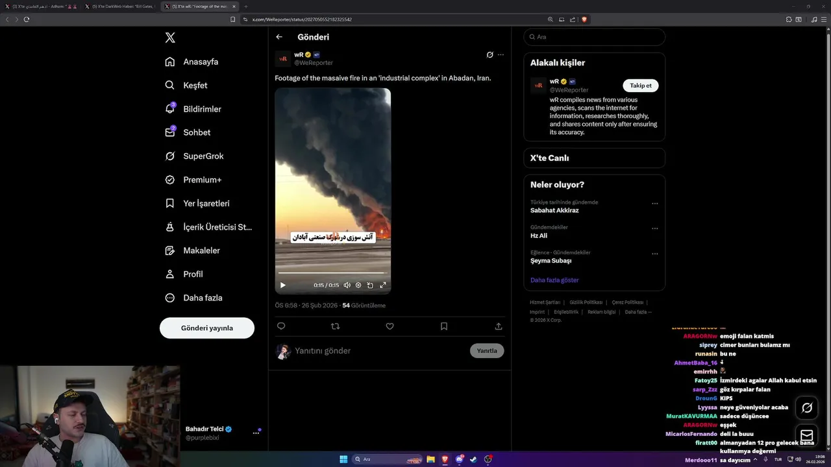Viewport: 831px width, 467px height.
Task: Open Sabahat Akkiraz trend
Action: [554, 210]
